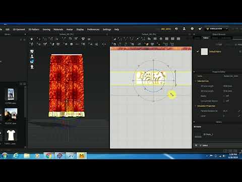Click the avatar head icon in 3D sidebar
This screenshot has height=182, width=242.
[x=32, y=67]
